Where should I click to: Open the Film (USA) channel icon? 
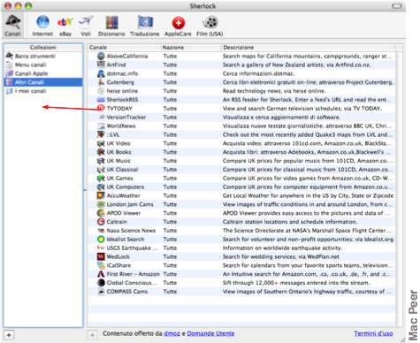(210, 25)
